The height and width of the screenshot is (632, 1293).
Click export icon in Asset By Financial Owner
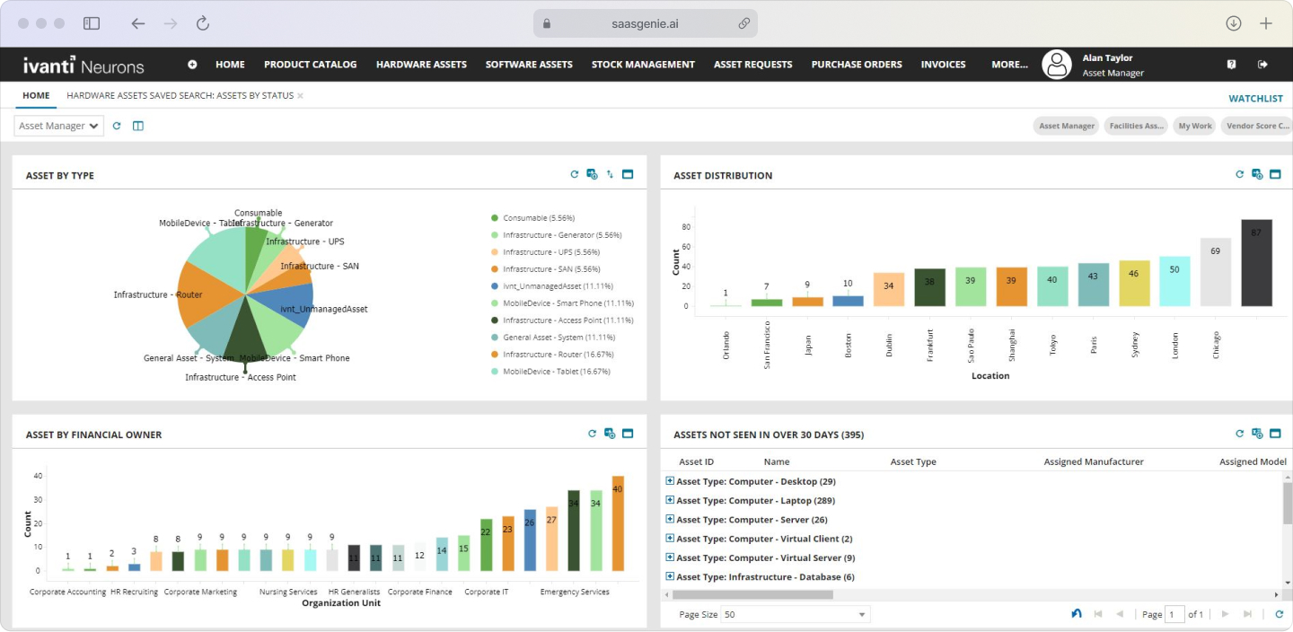pos(610,434)
